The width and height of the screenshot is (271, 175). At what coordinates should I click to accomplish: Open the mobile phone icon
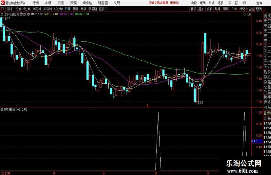click(x=236, y=3)
